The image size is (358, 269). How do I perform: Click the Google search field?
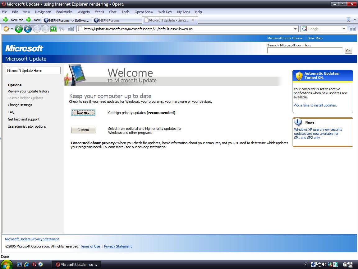point(324,29)
